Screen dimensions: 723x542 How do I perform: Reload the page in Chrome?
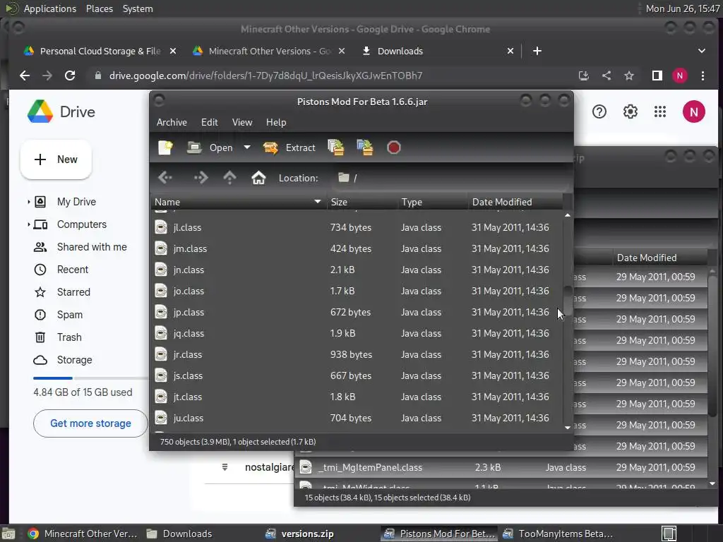70,76
